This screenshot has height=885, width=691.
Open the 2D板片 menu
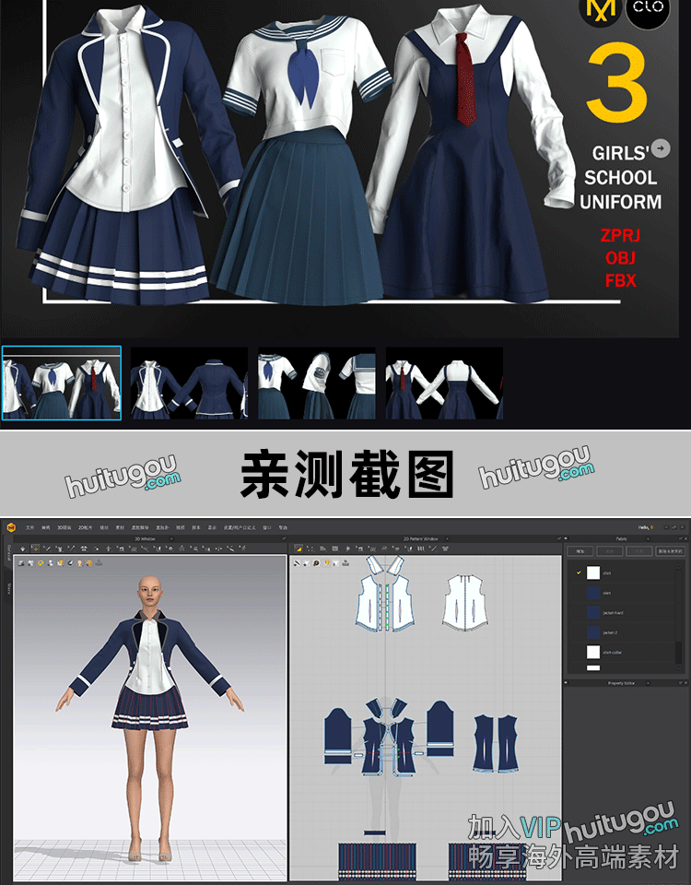(86, 527)
